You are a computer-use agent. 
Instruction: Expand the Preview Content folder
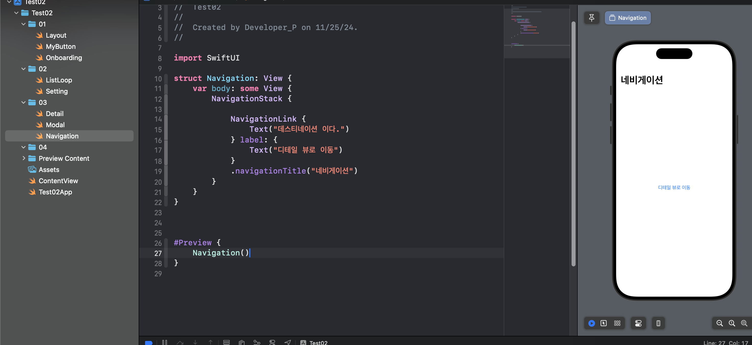(23, 158)
